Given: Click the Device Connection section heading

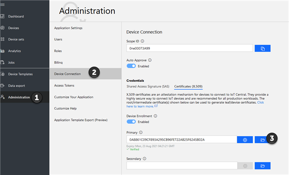Looking at the screenshot, I should coord(144,32).
